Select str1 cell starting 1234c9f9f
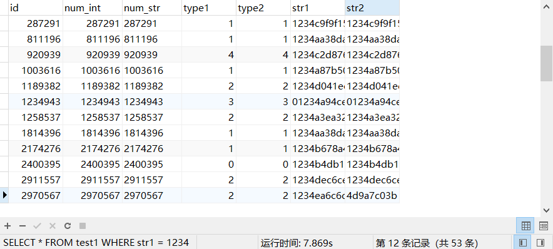 317,24
